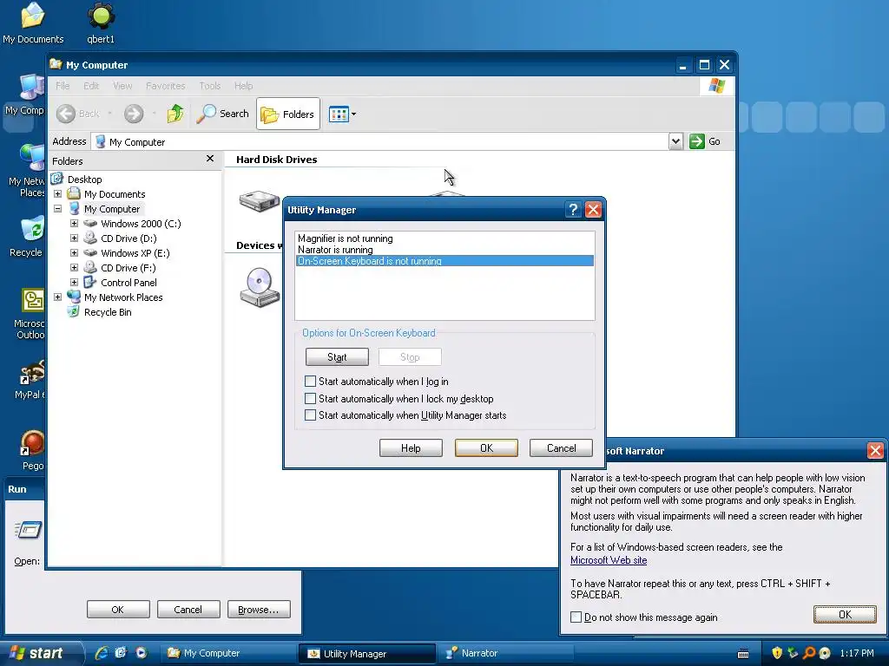This screenshot has height=666, width=889.
Task: Enable start when Utility Manager starts
Action: [x=310, y=415]
